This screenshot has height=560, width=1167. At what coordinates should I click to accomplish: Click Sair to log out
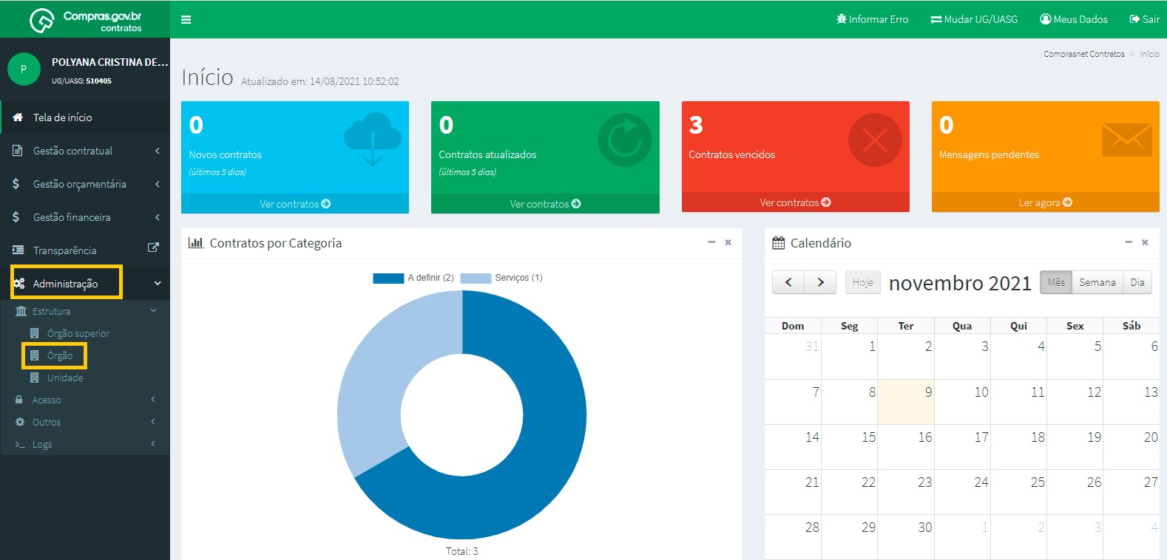point(1144,19)
